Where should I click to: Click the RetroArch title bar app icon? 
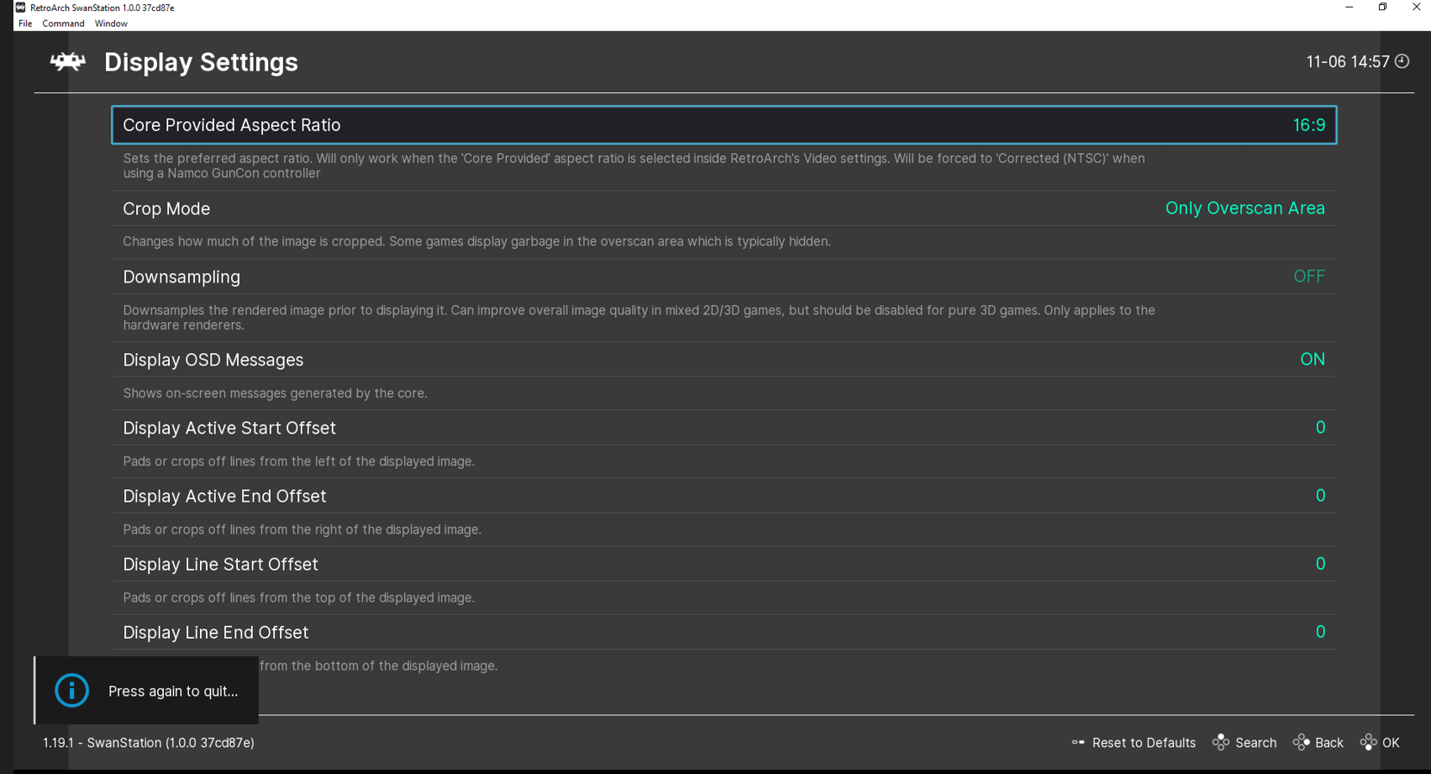20,8
